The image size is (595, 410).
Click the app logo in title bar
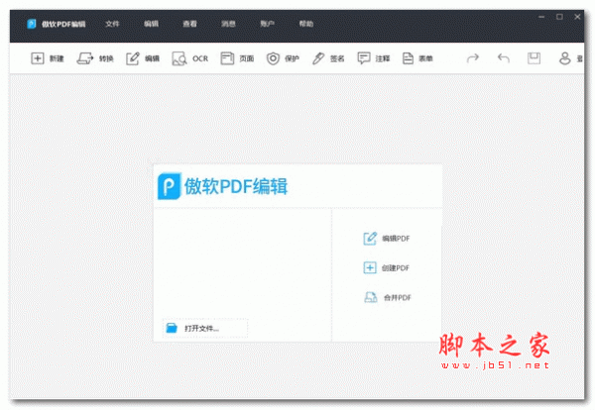click(32, 24)
